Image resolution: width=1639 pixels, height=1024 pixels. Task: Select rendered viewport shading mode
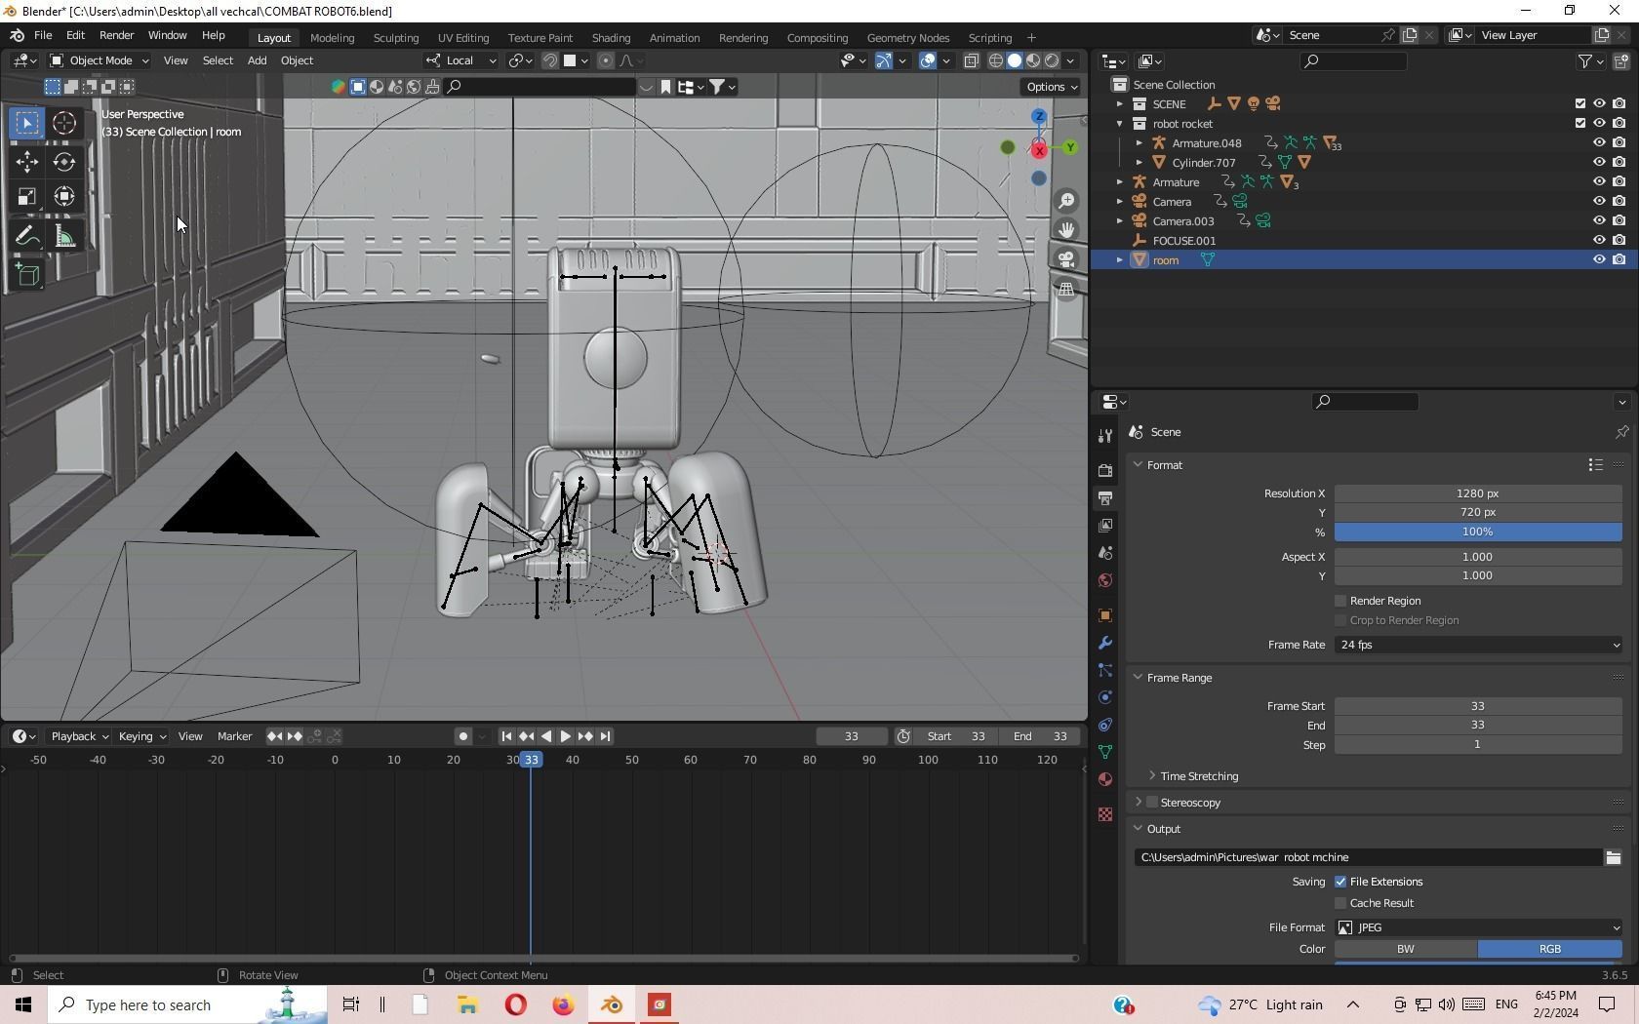point(1052,60)
